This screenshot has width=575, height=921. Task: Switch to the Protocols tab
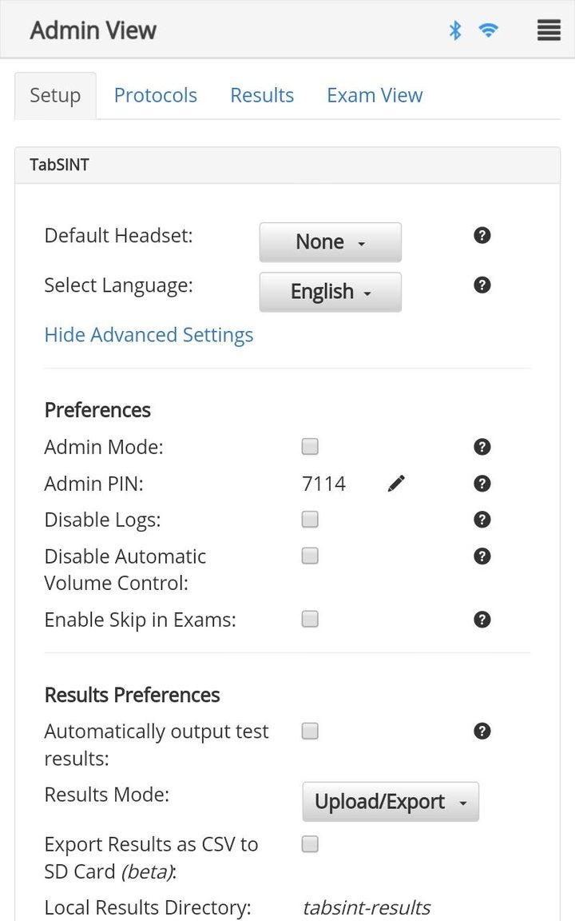click(x=156, y=94)
